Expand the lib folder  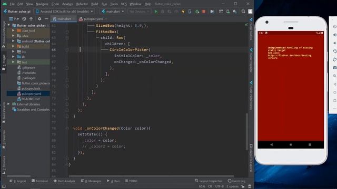13,57
